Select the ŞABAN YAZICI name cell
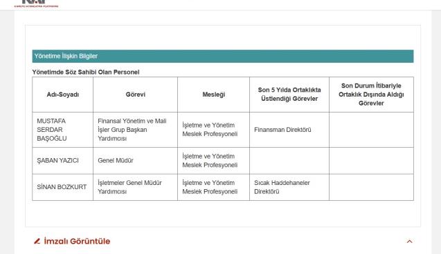441x254 pixels. pos(63,161)
